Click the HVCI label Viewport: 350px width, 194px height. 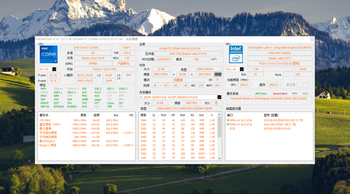(x=305, y=94)
